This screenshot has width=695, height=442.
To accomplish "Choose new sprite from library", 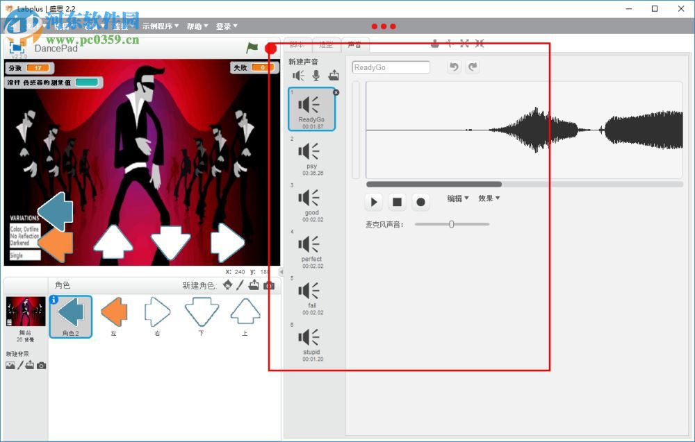I will point(228,285).
